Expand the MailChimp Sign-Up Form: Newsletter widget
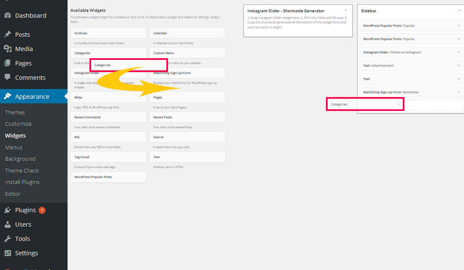 [459, 92]
